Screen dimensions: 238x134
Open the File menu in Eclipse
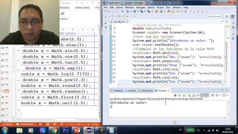pos(106,7)
